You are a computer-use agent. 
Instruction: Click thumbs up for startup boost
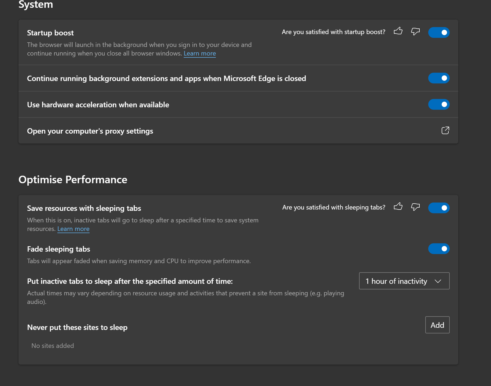coord(398,31)
